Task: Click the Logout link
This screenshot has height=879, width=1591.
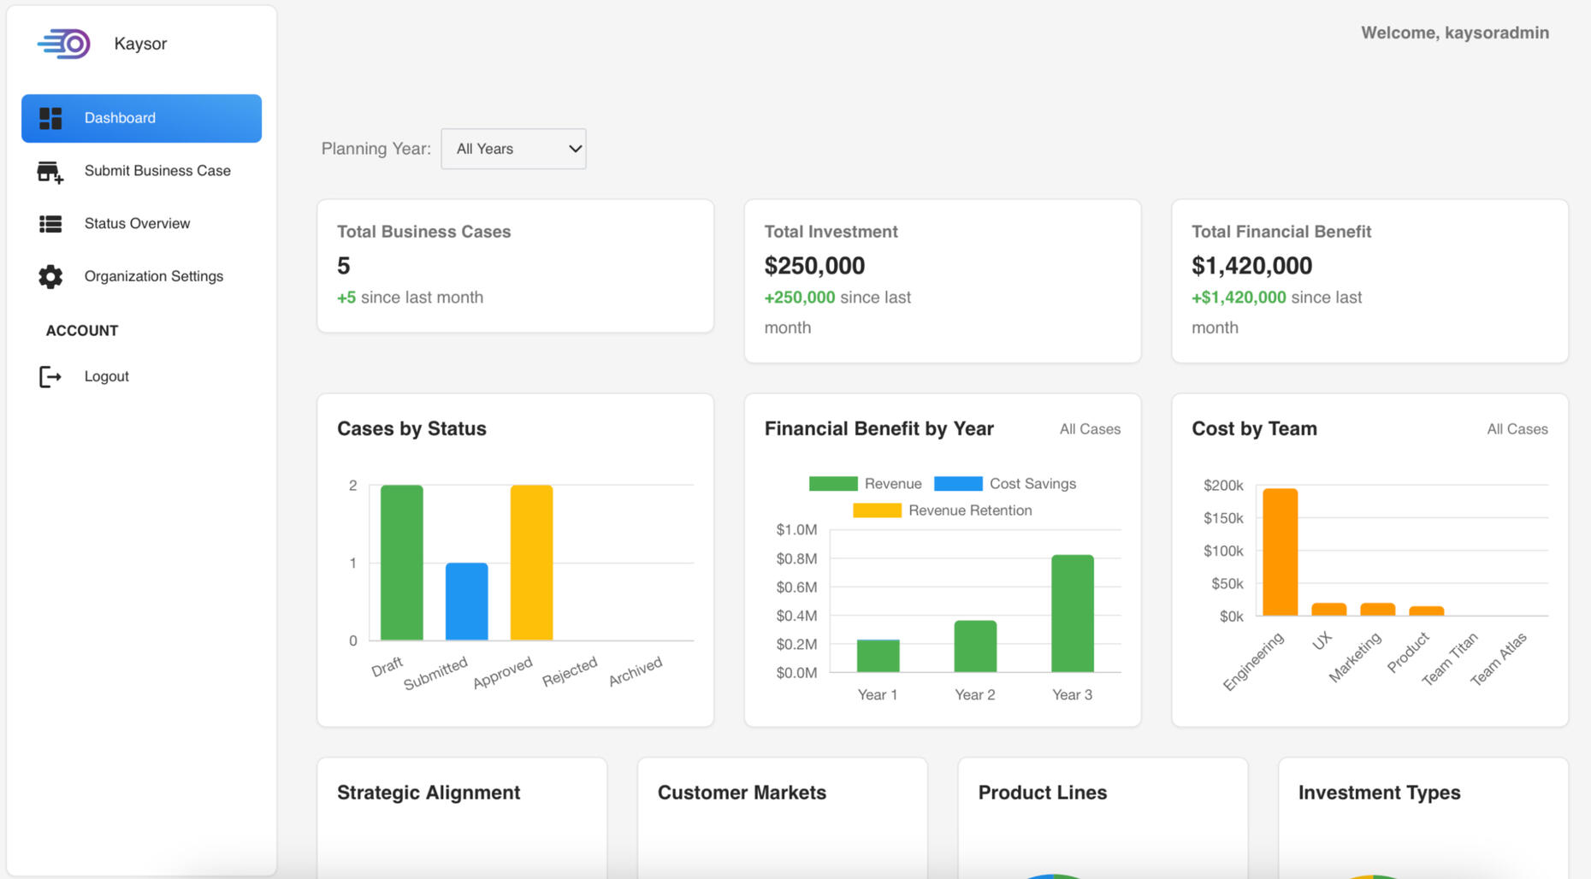Action: 106,376
